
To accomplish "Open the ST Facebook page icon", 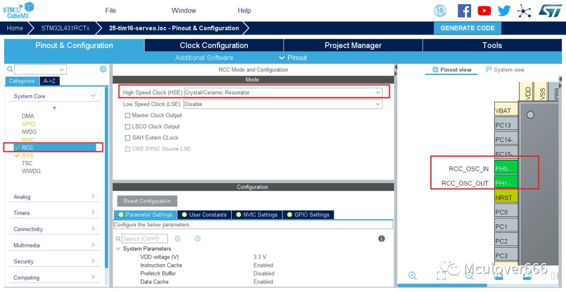I will tap(464, 10).
